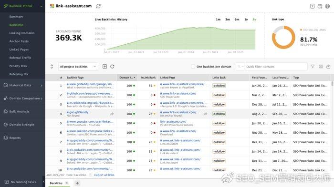Open the help question mark icon

point(312,6)
